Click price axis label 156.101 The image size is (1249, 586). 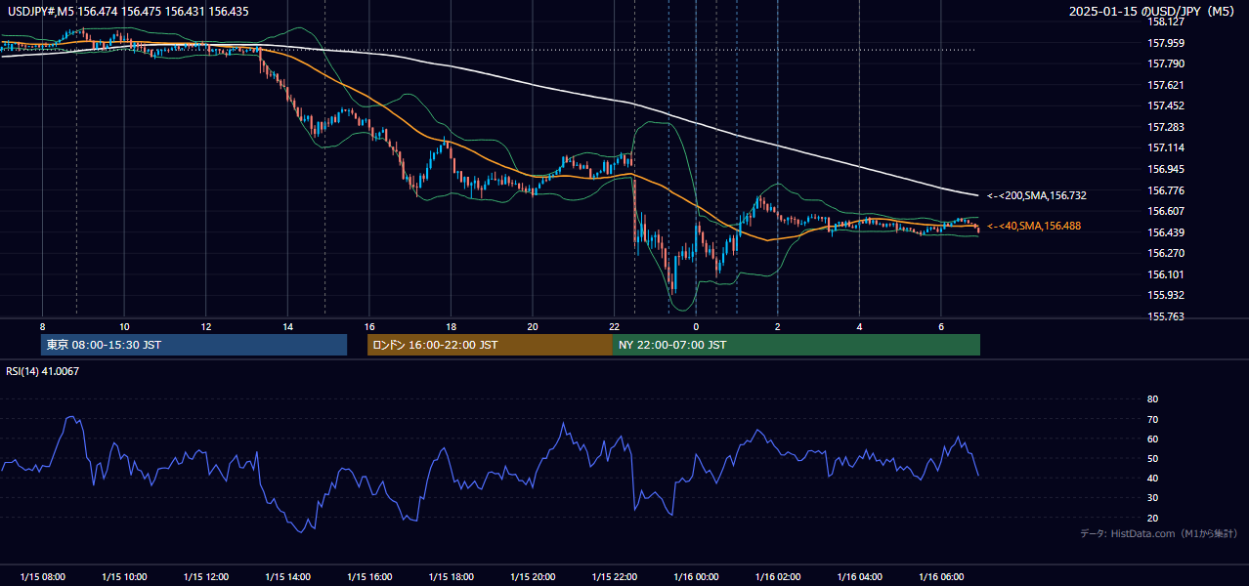point(1166,274)
